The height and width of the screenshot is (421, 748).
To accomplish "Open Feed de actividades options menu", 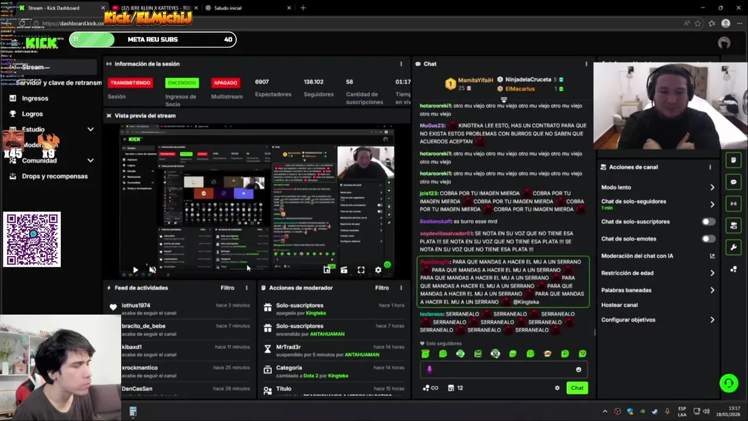I will tap(247, 288).
